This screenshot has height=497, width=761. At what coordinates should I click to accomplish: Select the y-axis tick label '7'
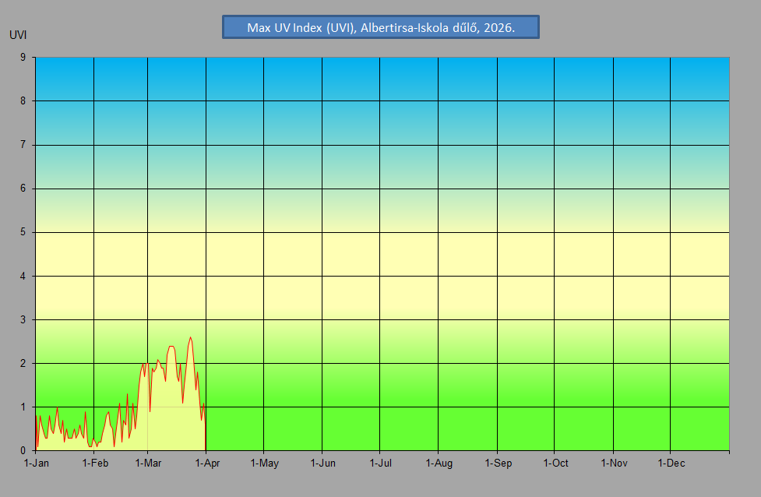click(x=23, y=144)
